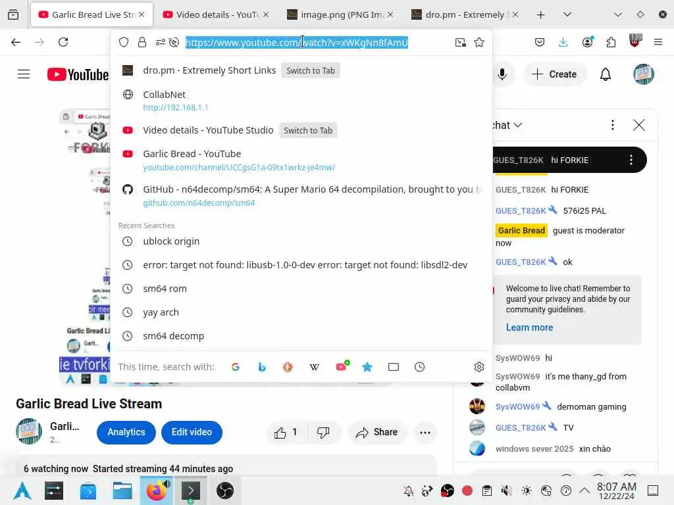Screen dimensions: 674x505
Task: Open the YouTube guide hamburger menu
Action: click(x=24, y=74)
